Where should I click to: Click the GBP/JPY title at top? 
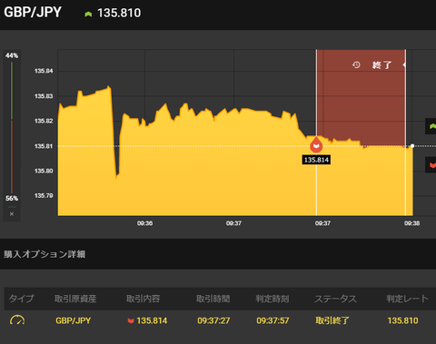coord(33,13)
